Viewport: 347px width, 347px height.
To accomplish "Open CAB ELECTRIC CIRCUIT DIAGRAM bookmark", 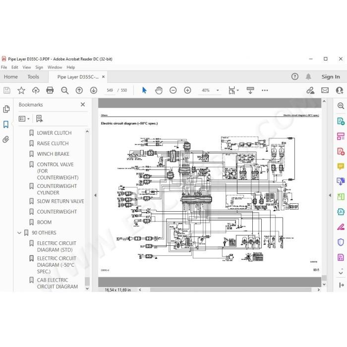I will click(x=58, y=283).
